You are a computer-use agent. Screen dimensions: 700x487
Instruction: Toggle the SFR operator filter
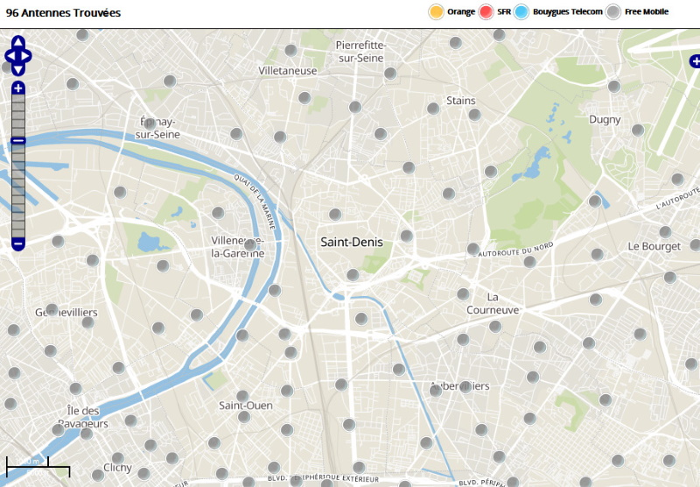point(486,11)
